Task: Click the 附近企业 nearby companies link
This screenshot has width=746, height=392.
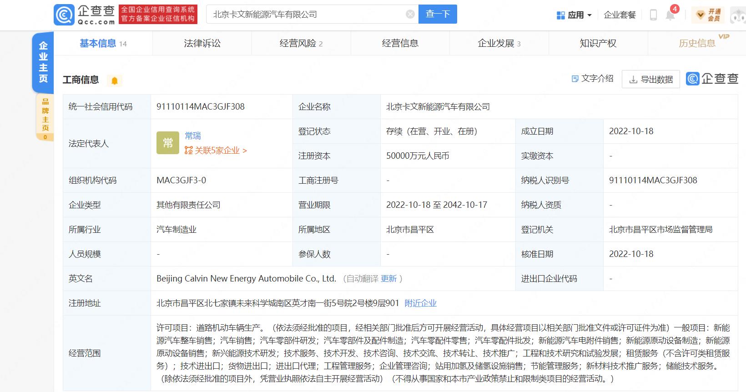Action: pos(420,303)
